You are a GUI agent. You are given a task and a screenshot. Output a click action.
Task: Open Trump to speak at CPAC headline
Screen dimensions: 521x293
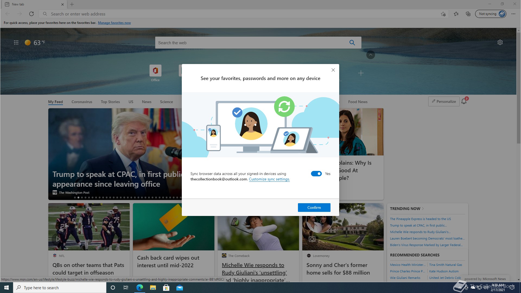pyautogui.click(x=117, y=179)
